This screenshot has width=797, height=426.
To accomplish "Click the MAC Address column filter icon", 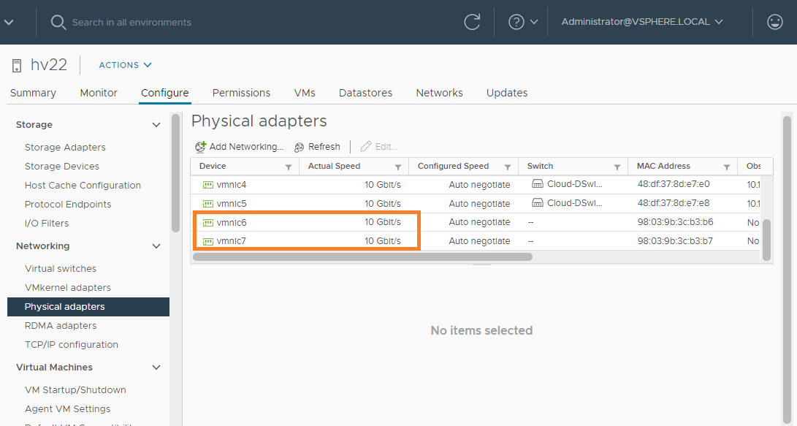I will click(727, 167).
